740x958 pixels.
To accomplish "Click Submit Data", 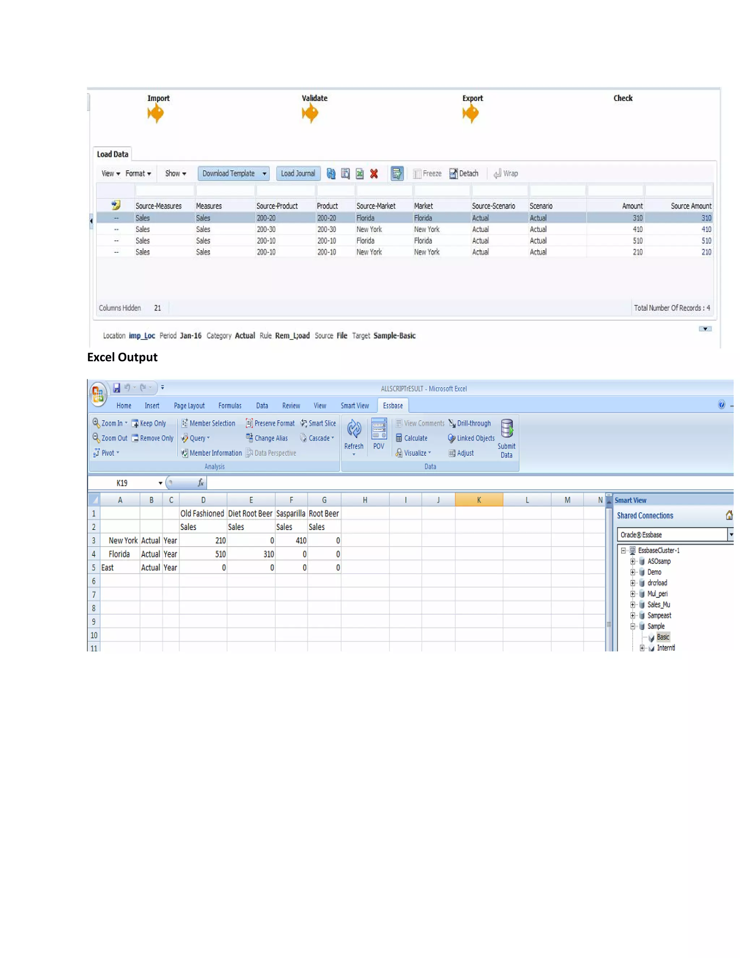I will [x=507, y=439].
